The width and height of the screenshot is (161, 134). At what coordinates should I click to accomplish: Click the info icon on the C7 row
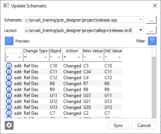[x=9, y=113]
